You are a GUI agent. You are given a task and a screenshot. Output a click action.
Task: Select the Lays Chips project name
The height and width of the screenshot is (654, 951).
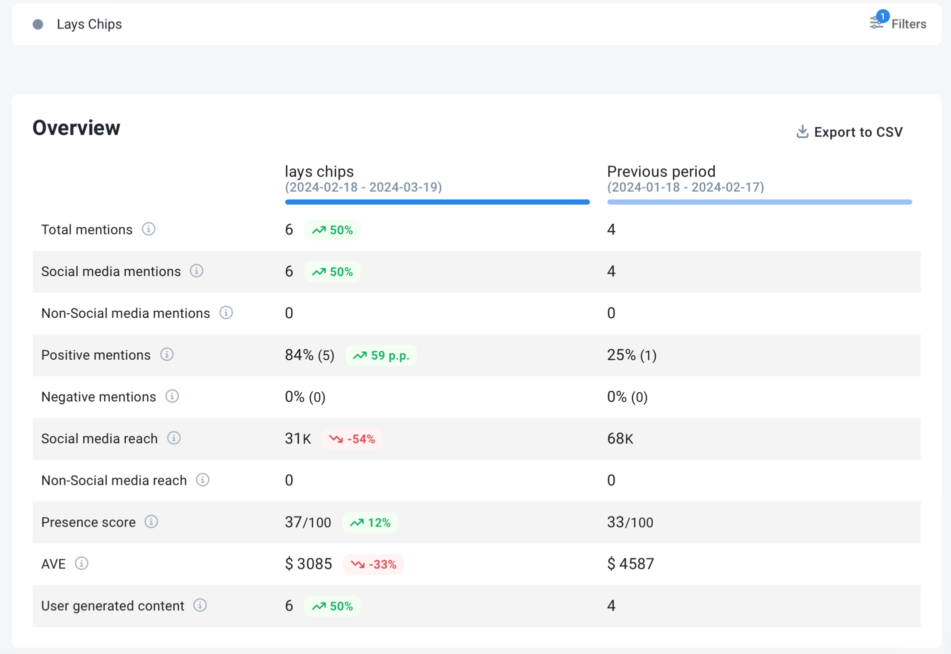coord(89,24)
